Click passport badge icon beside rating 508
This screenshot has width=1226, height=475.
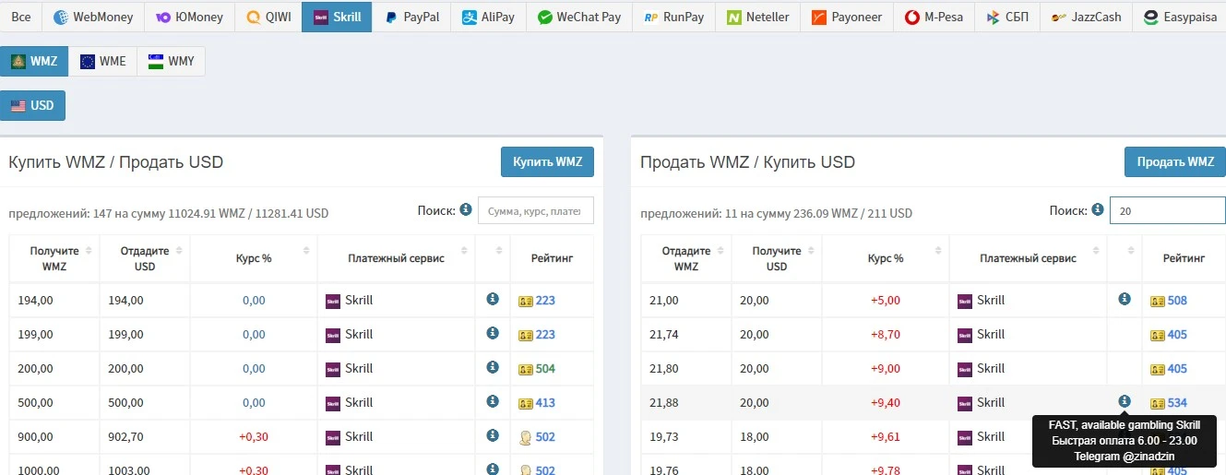coord(1158,302)
